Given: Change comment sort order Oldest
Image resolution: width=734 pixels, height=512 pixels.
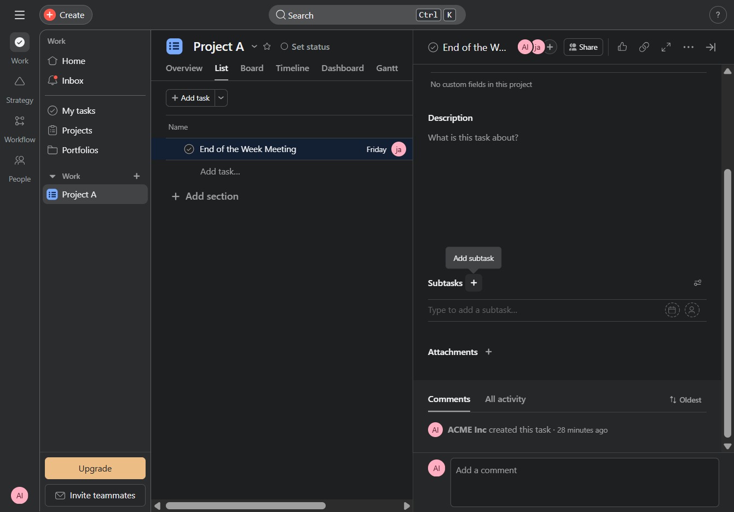Looking at the screenshot, I should tap(685, 400).
